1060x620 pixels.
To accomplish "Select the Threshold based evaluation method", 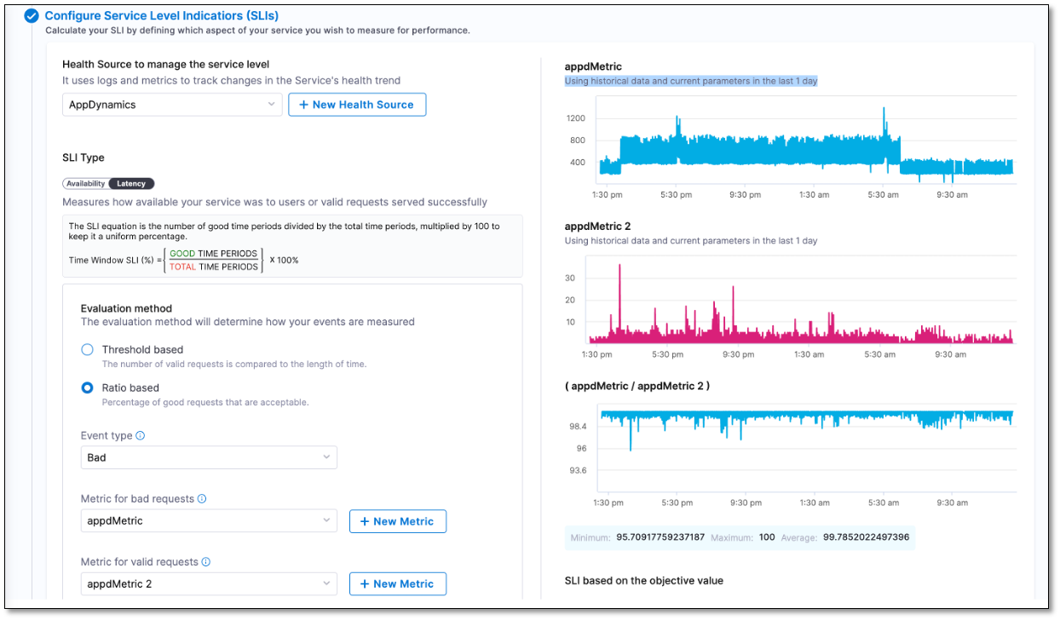I will 86,349.
